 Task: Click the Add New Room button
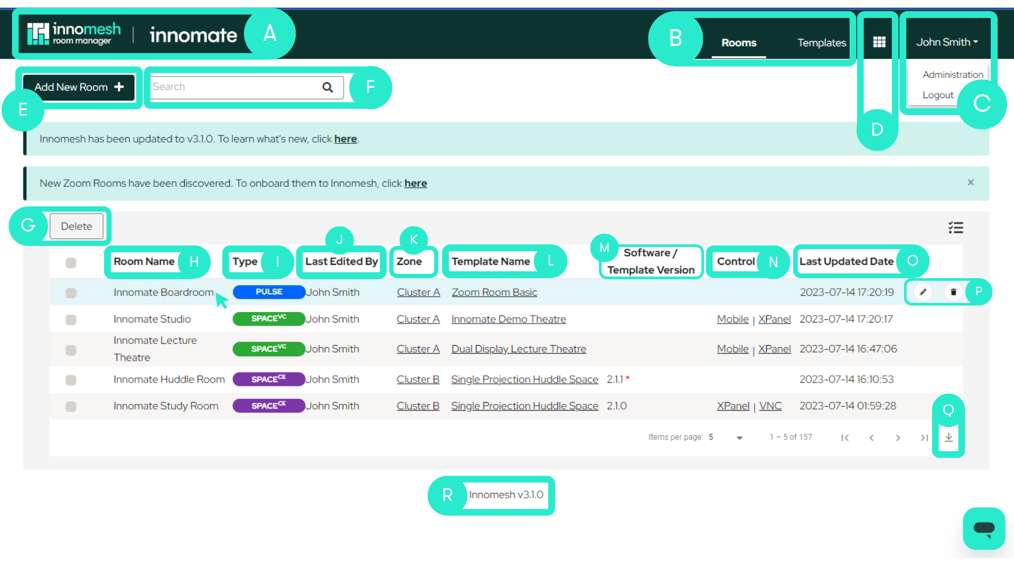point(78,87)
